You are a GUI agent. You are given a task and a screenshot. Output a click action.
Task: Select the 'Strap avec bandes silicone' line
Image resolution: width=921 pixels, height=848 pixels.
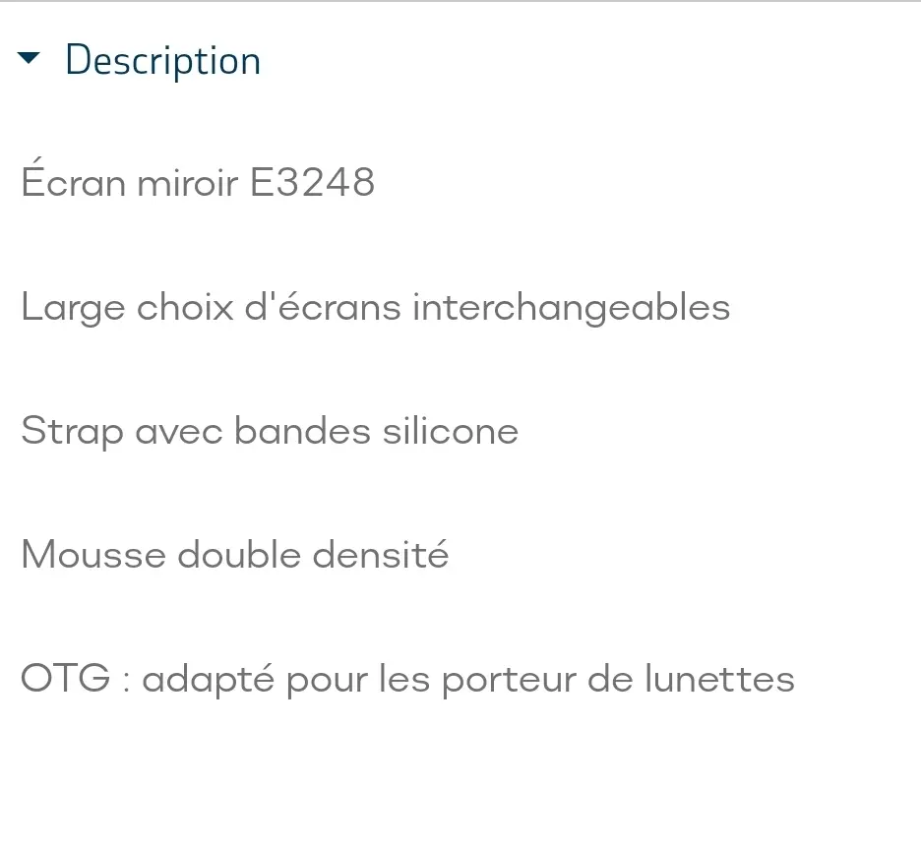(270, 432)
